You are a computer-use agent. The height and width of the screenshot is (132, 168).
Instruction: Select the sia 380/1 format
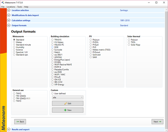click(52, 54)
